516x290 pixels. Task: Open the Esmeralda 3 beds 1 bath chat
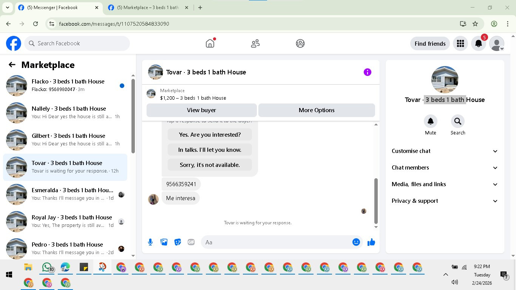click(x=65, y=194)
